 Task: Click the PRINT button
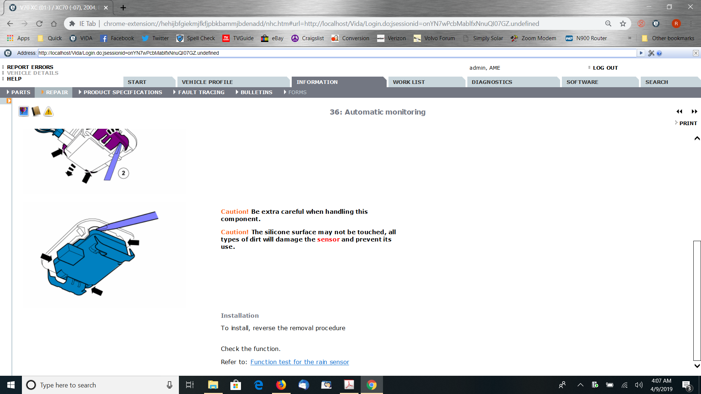(x=688, y=123)
